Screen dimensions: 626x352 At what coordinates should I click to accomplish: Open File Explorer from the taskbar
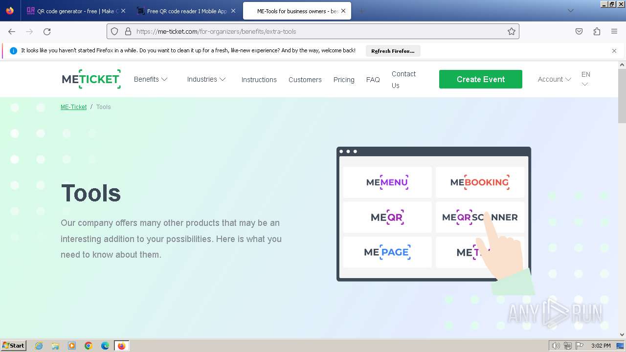[x=55, y=346]
